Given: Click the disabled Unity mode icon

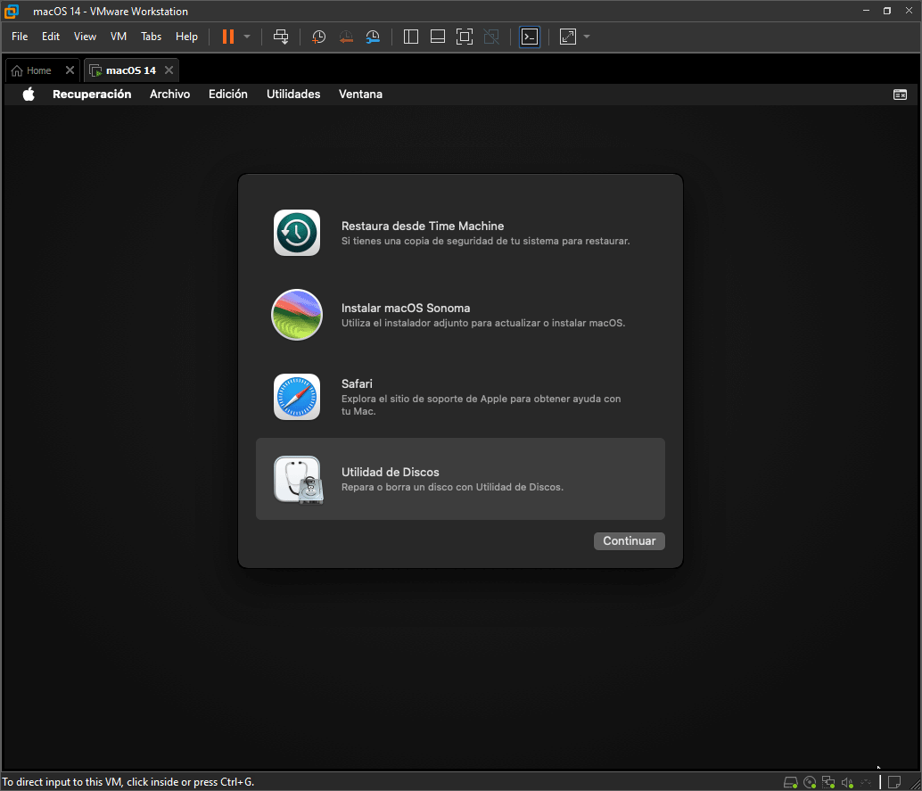Looking at the screenshot, I should click(491, 37).
